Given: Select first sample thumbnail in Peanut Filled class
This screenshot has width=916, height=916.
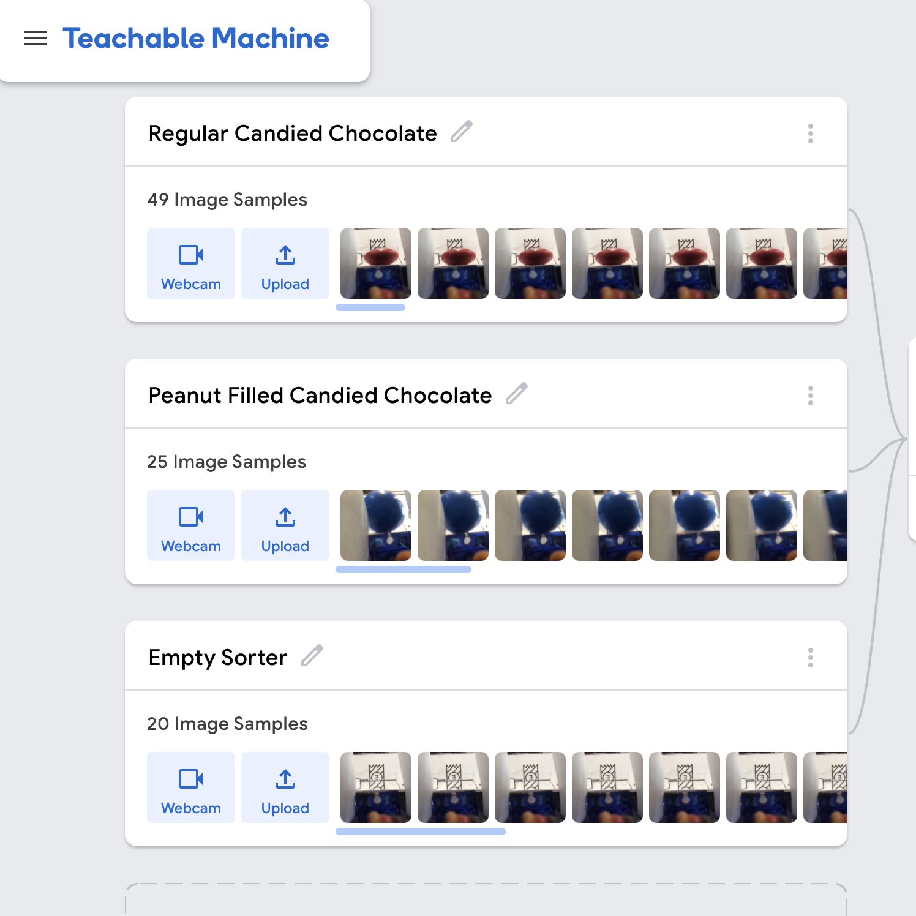Looking at the screenshot, I should (x=376, y=525).
